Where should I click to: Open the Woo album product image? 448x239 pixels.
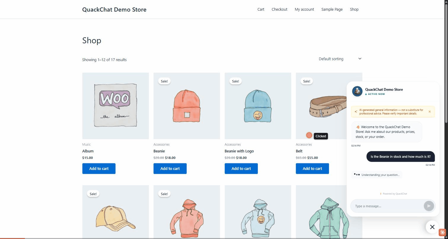pos(116,106)
